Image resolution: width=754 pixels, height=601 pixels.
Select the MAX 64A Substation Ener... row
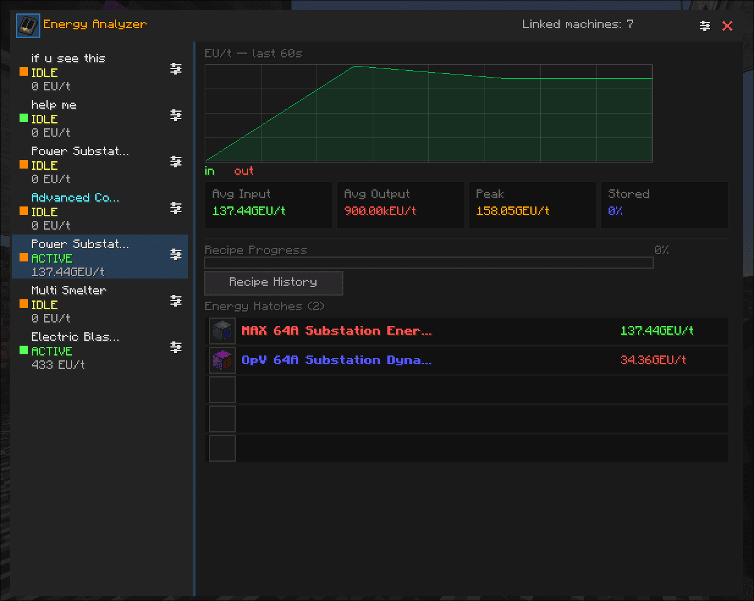pyautogui.click(x=467, y=331)
